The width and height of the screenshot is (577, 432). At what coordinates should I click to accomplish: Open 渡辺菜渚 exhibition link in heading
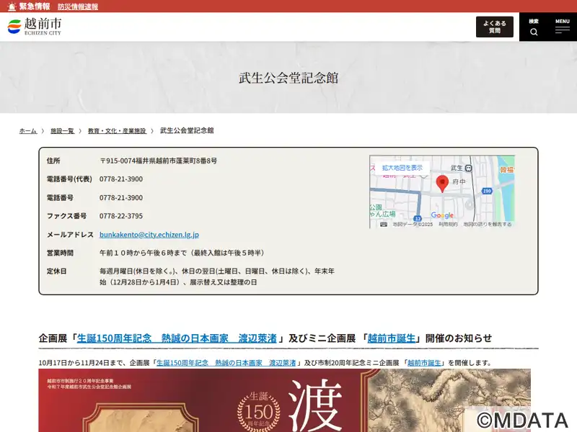177,338
